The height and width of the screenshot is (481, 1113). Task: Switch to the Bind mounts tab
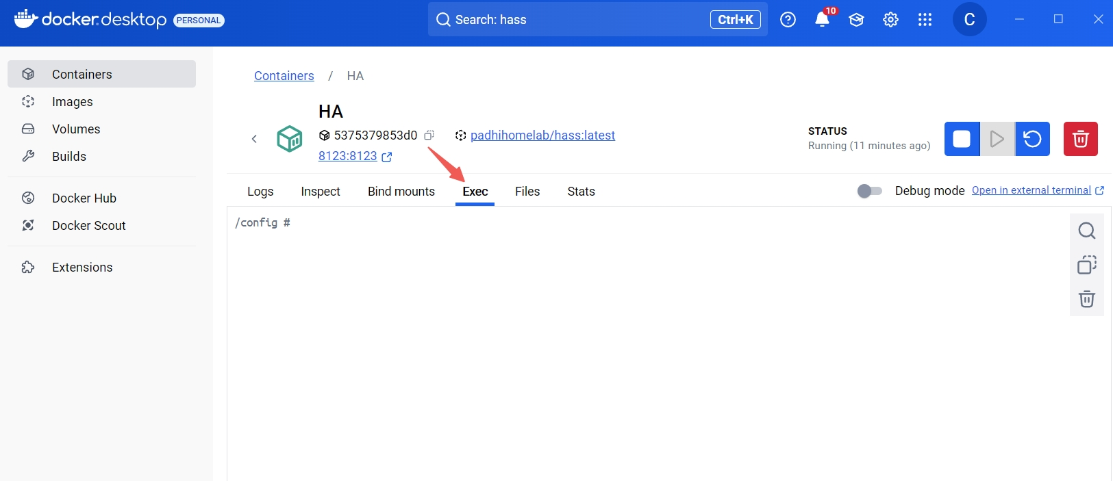(x=401, y=192)
